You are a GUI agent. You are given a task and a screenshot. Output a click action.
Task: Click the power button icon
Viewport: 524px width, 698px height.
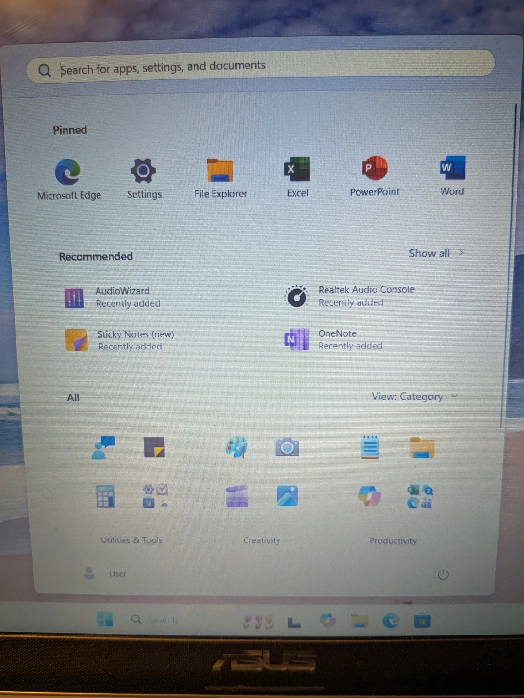pyautogui.click(x=443, y=575)
